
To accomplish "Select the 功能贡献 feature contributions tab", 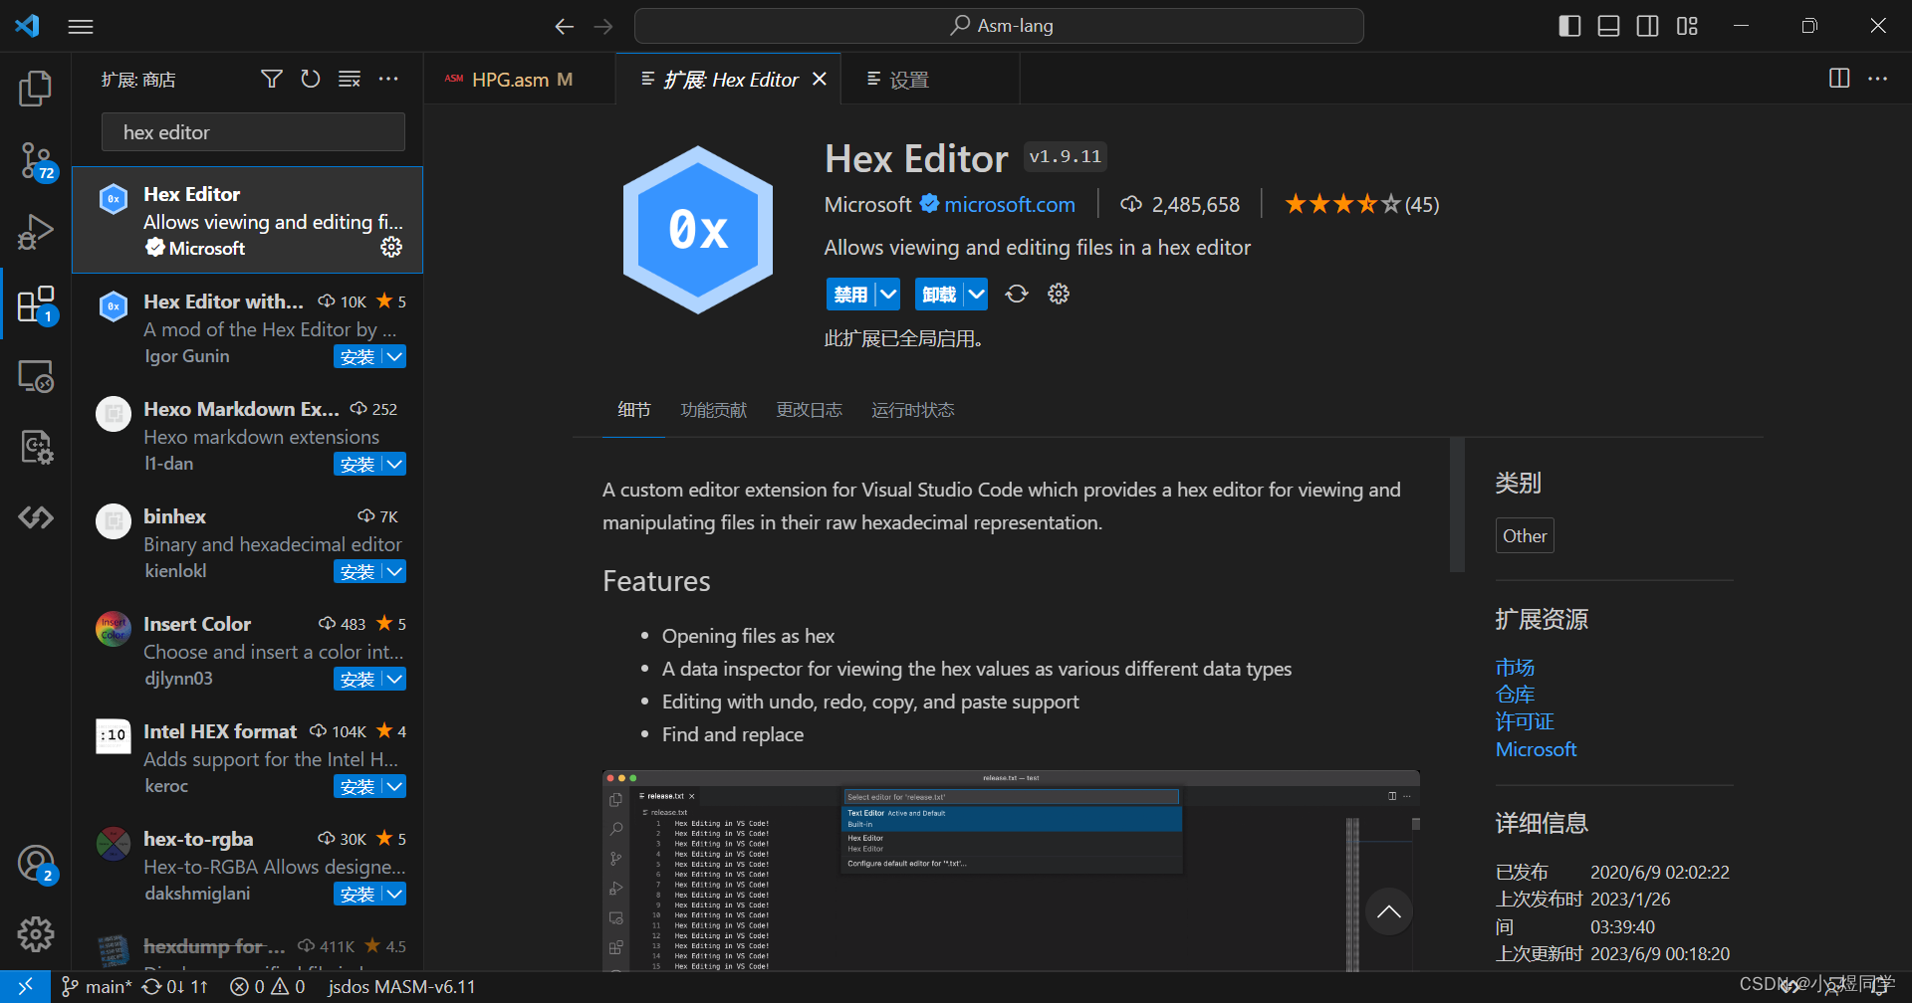I will pos(713,410).
